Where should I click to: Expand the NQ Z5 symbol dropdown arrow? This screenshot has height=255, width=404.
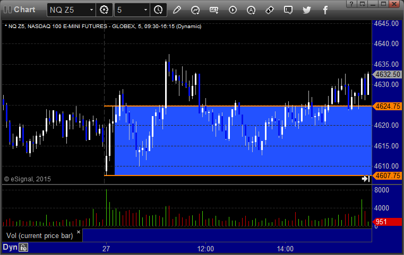point(91,10)
